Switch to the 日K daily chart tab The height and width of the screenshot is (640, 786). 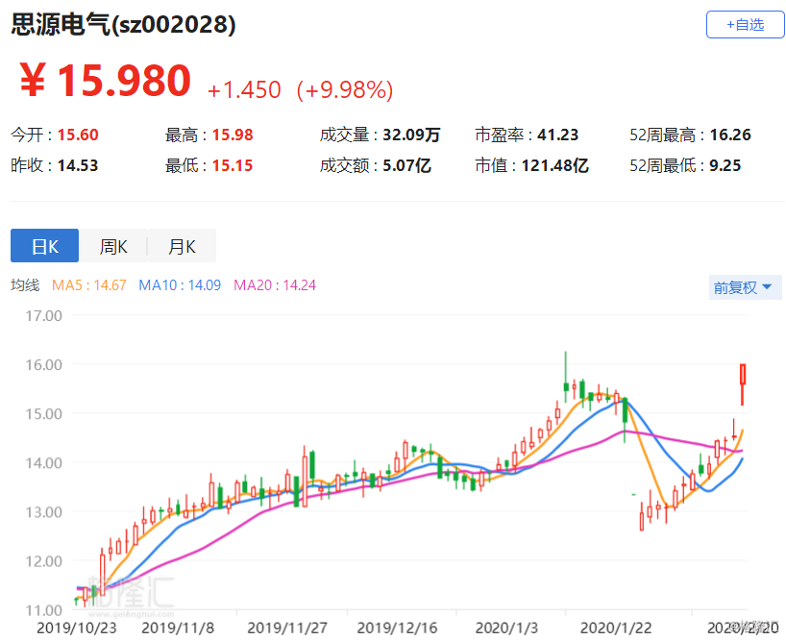tap(44, 246)
